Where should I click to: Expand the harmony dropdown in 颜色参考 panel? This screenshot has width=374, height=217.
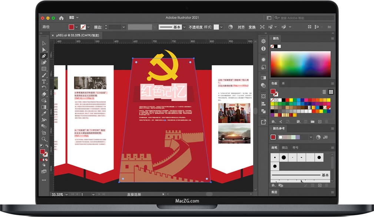(311, 137)
